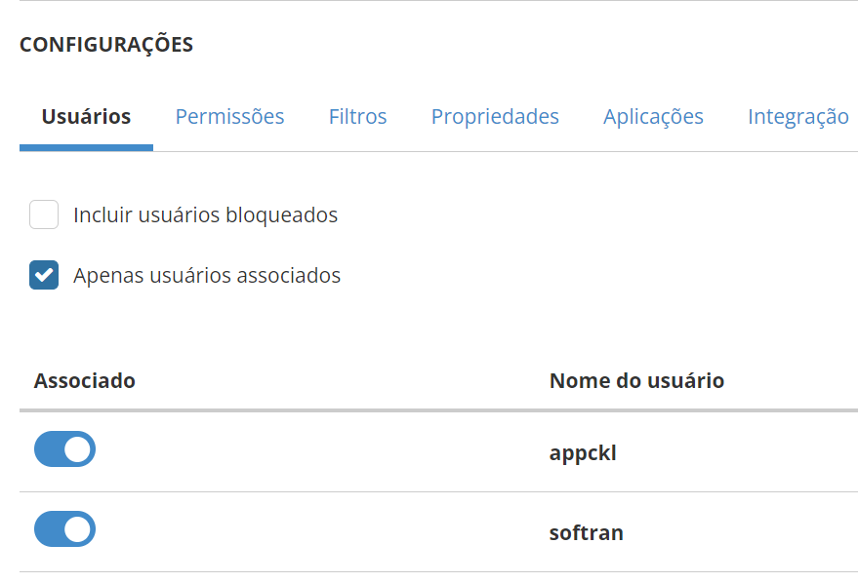Click the white knob on appckl's switch

[78, 449]
